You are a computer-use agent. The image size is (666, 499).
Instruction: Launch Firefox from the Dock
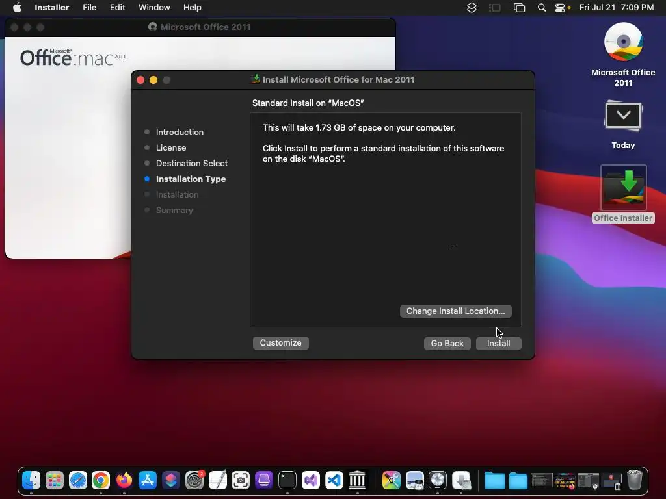click(124, 480)
